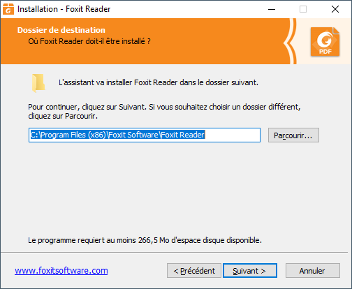The image size is (352, 289).
Task: Click the 'L'assistant va installer Foxit Reader' text
Action: (159, 82)
